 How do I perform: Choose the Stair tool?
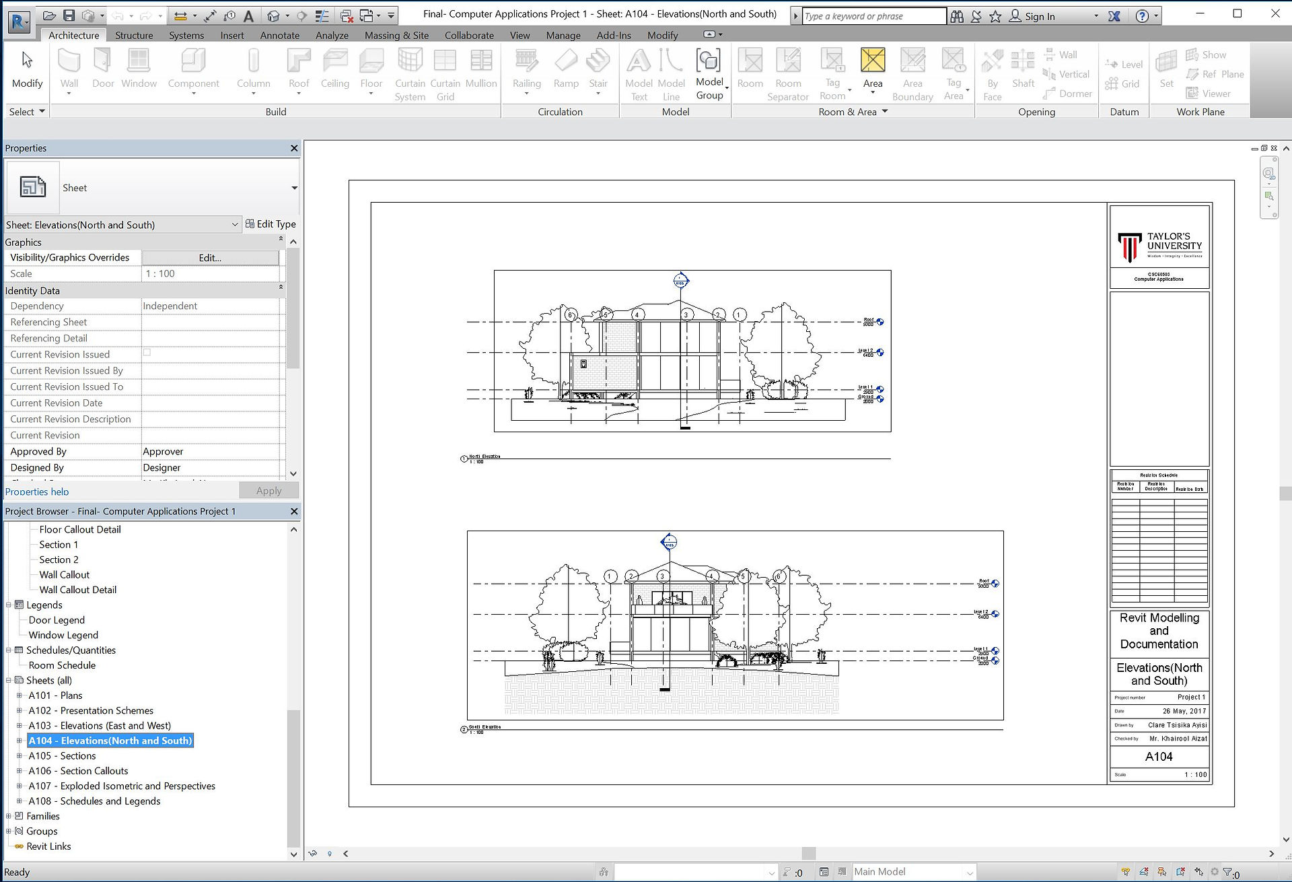tap(598, 69)
